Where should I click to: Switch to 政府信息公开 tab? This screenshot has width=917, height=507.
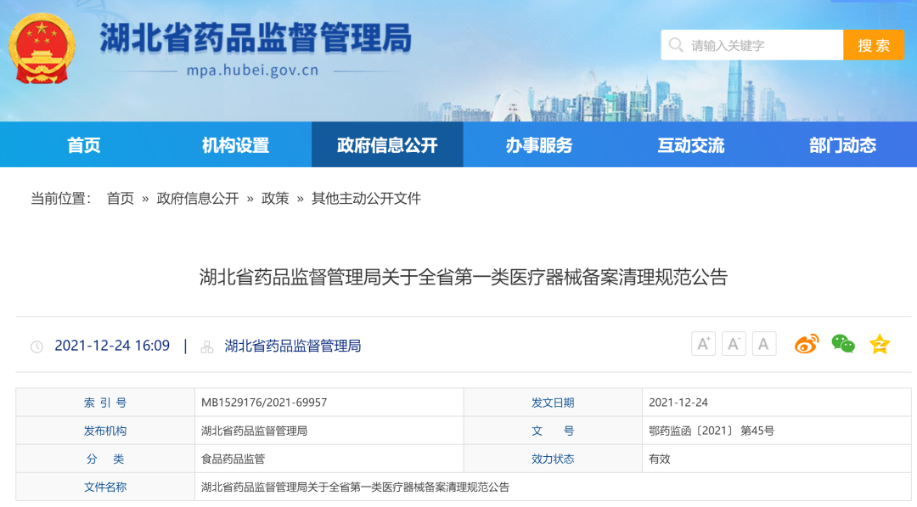(387, 145)
